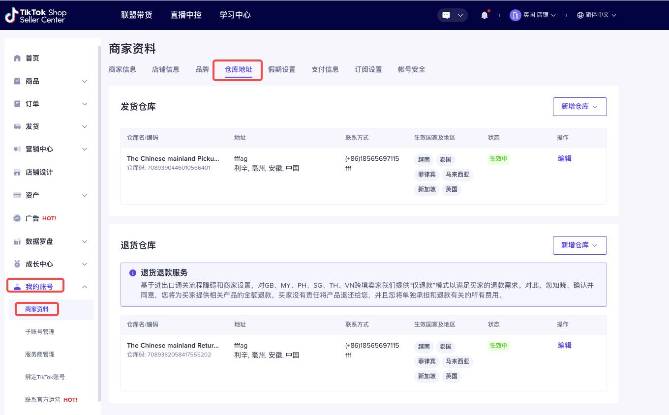Click the 生效中 status of Return warehouse
Viewport: 669px width, 415px height.
pos(499,346)
